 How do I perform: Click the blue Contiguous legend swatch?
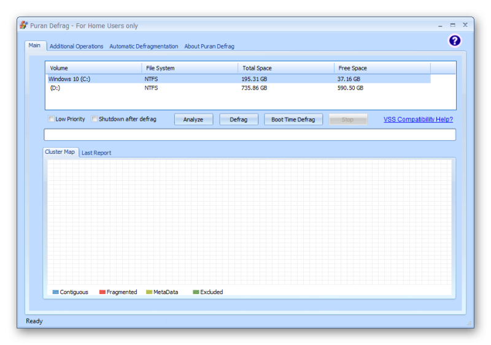55,292
